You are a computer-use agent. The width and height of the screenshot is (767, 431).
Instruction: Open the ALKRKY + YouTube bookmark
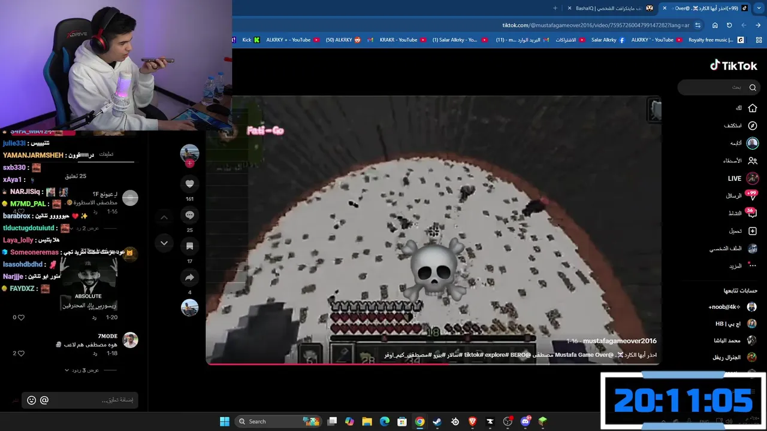point(293,40)
